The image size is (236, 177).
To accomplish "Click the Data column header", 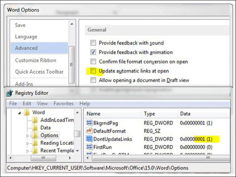I will [204, 114].
